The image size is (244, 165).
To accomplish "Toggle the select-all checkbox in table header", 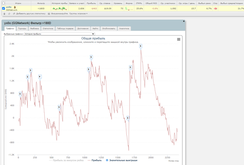I will pos(3,3).
